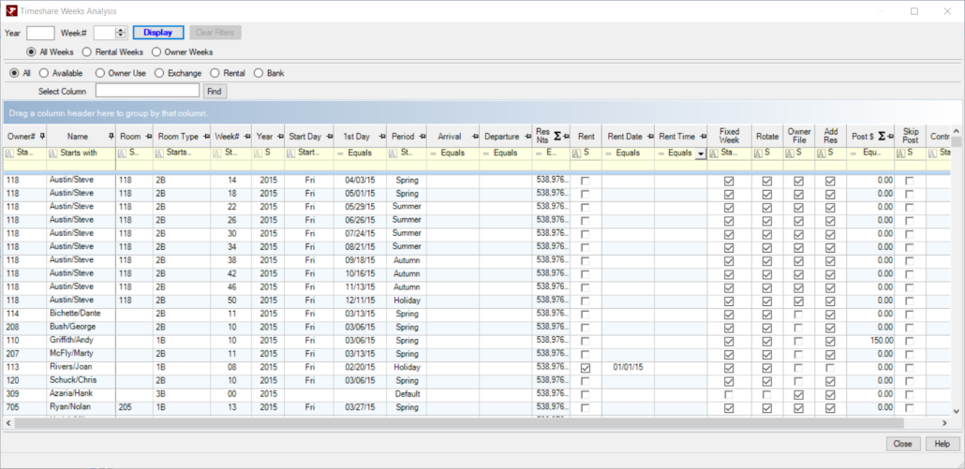
Task: Click the Week# spinner control
Action: click(x=121, y=33)
